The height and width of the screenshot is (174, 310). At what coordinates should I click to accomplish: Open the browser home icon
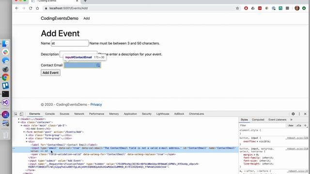pyautogui.click(x=37, y=8)
